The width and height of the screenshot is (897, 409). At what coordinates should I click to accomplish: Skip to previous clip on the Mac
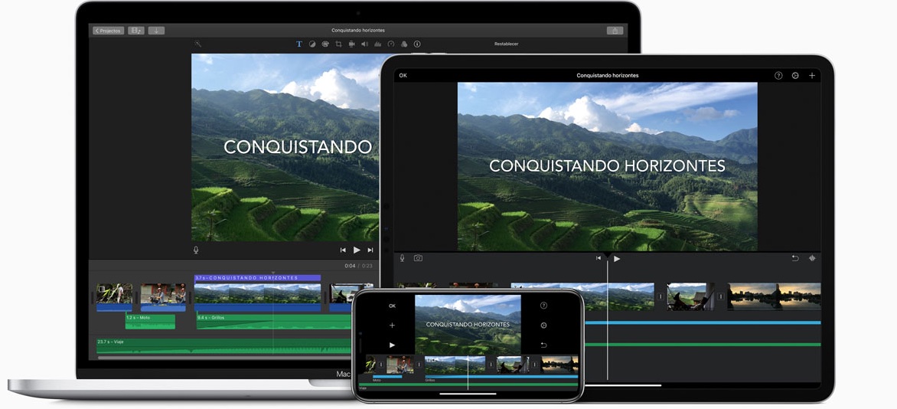pos(343,250)
